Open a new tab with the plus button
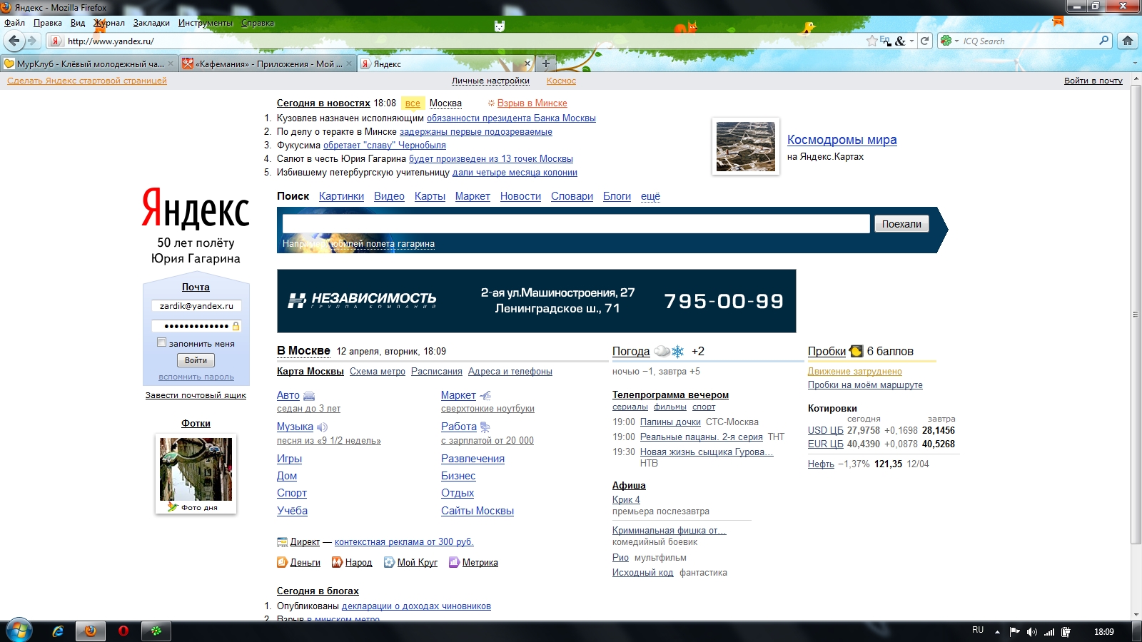This screenshot has height=642, width=1142. point(546,63)
